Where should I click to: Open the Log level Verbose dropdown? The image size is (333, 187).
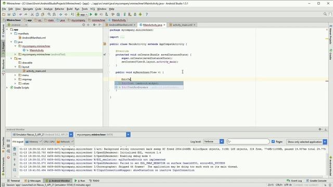213,141
